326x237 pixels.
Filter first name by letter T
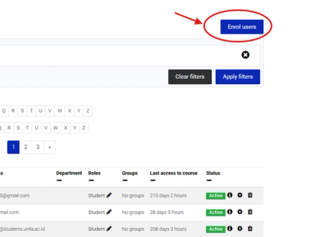point(31,111)
